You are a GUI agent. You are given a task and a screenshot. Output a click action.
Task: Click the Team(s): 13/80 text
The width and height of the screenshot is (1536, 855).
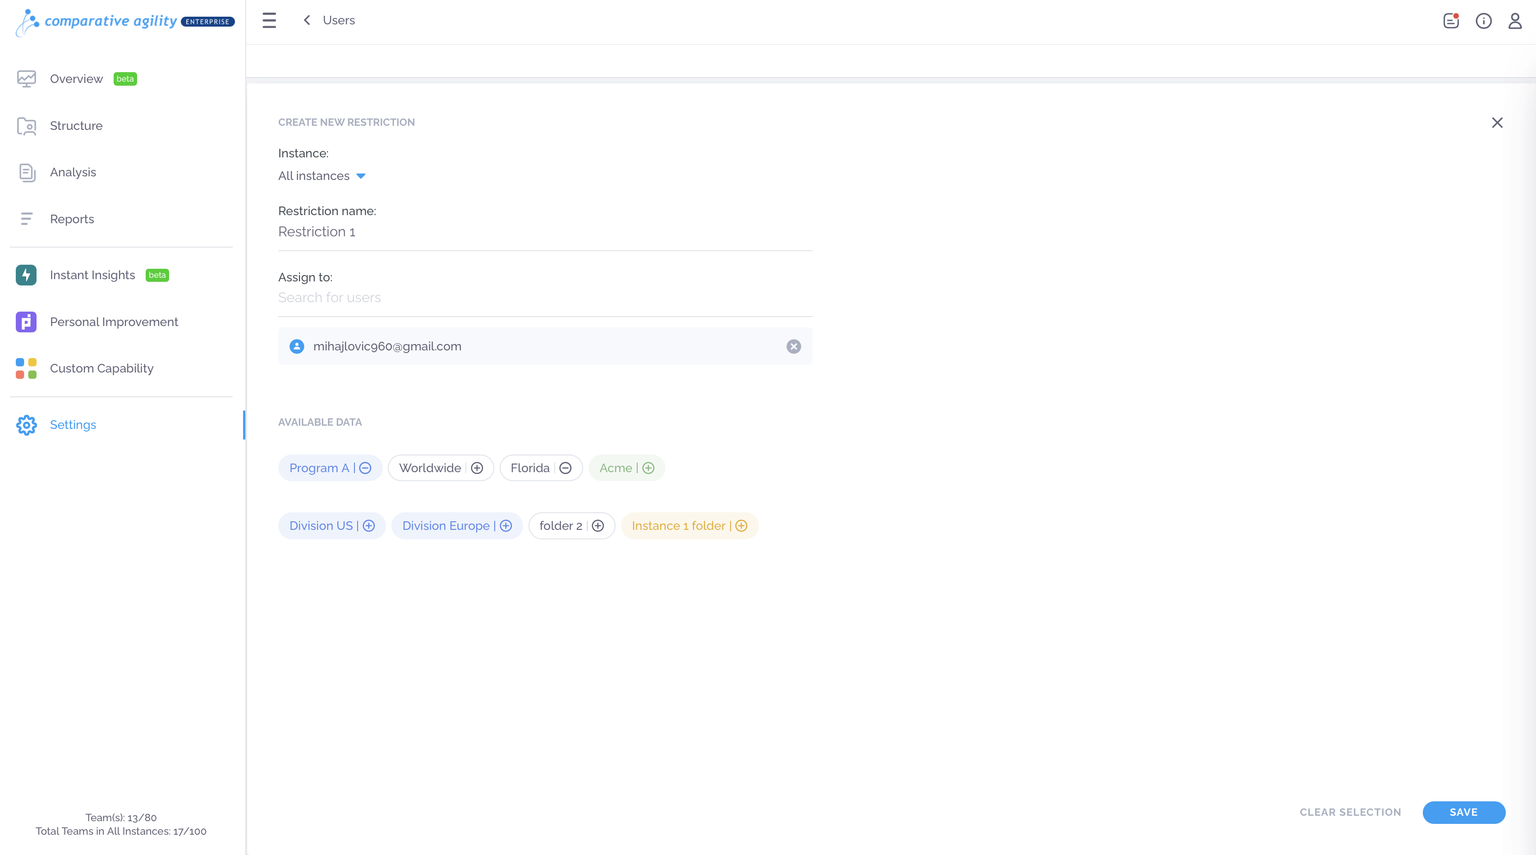[121, 818]
